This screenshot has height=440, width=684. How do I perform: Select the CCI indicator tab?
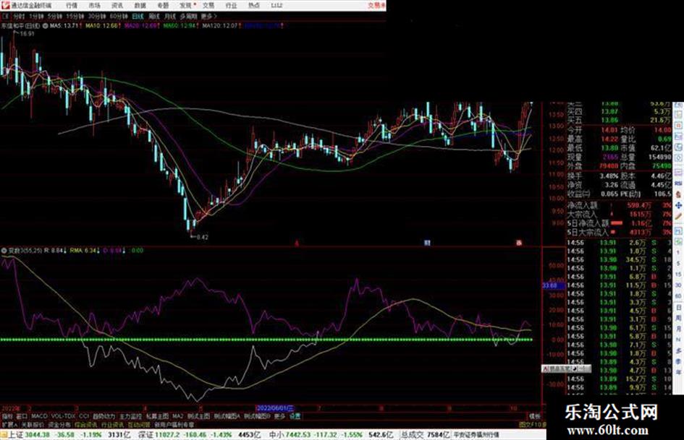tap(84, 416)
